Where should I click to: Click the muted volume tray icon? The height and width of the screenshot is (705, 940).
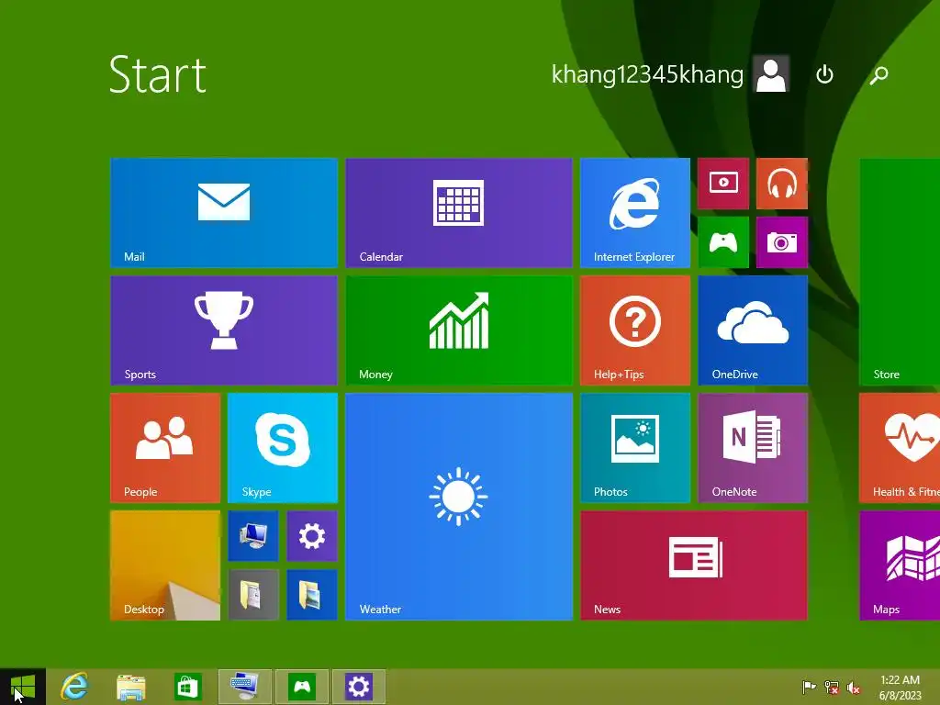pos(854,687)
